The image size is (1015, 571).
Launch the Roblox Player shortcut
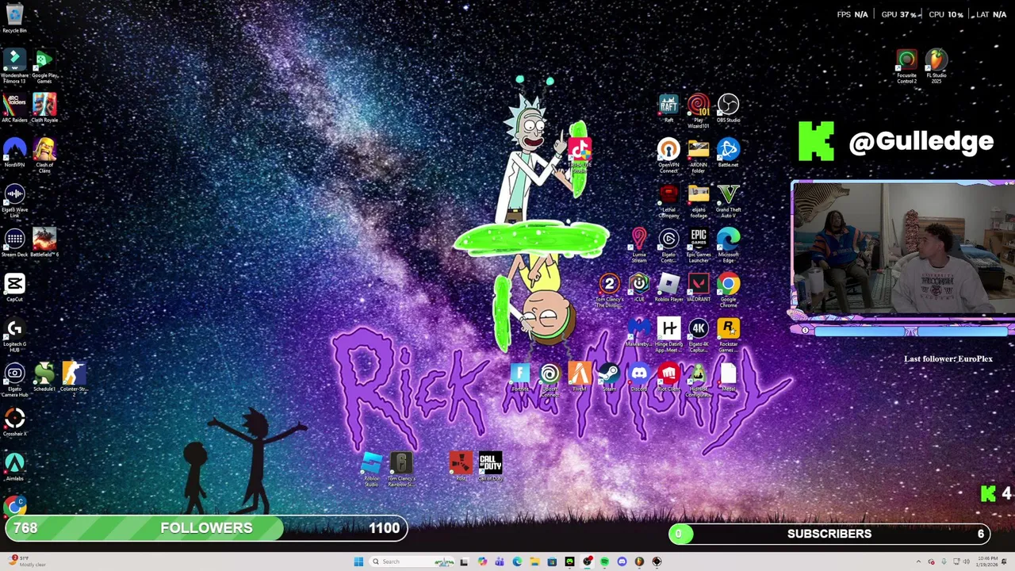click(668, 287)
